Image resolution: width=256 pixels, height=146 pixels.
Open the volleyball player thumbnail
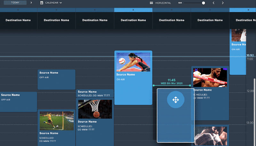pos(133,62)
